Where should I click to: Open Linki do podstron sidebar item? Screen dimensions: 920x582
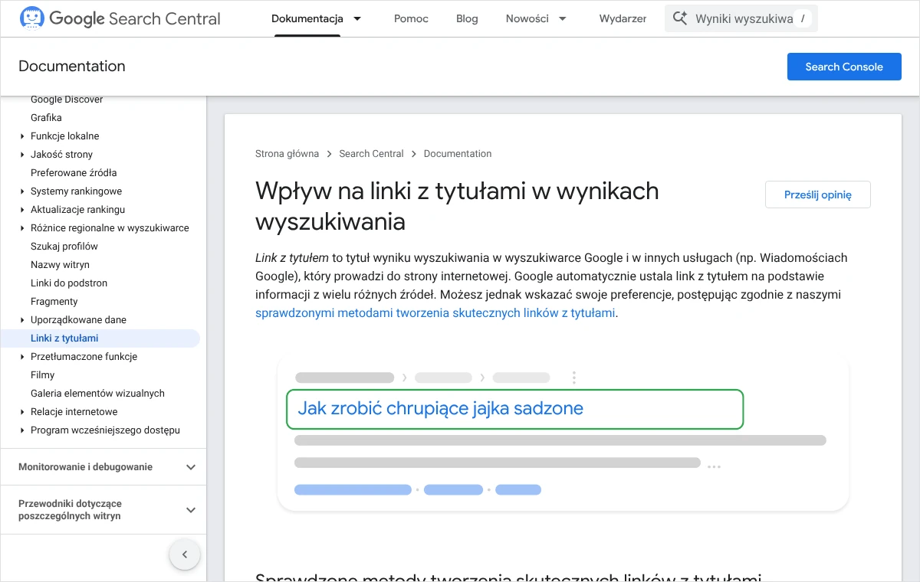pyautogui.click(x=69, y=283)
